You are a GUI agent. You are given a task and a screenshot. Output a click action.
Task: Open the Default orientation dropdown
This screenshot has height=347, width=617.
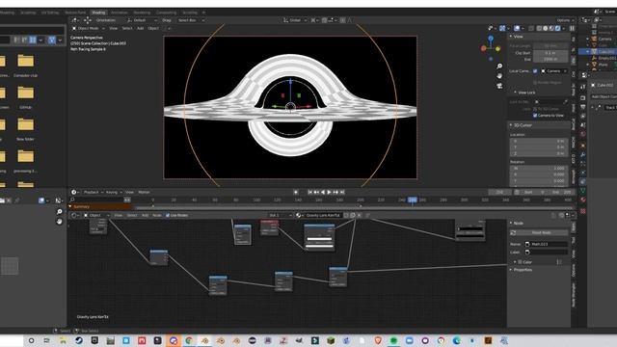click(x=142, y=20)
